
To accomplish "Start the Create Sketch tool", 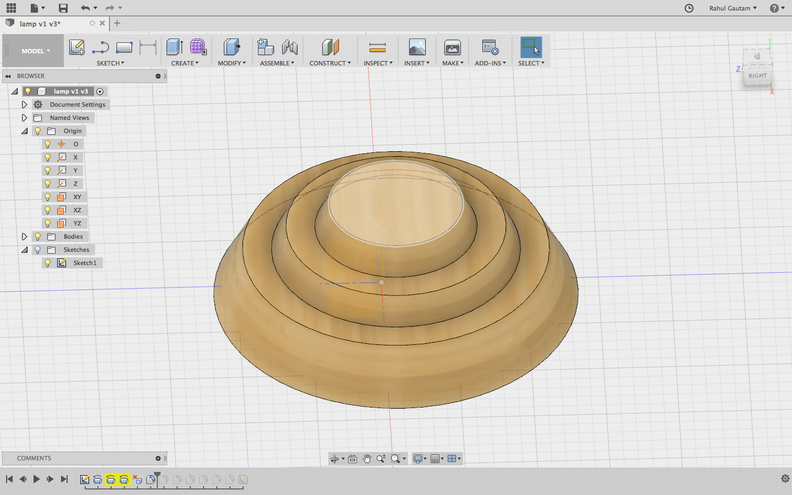I will 77,47.
